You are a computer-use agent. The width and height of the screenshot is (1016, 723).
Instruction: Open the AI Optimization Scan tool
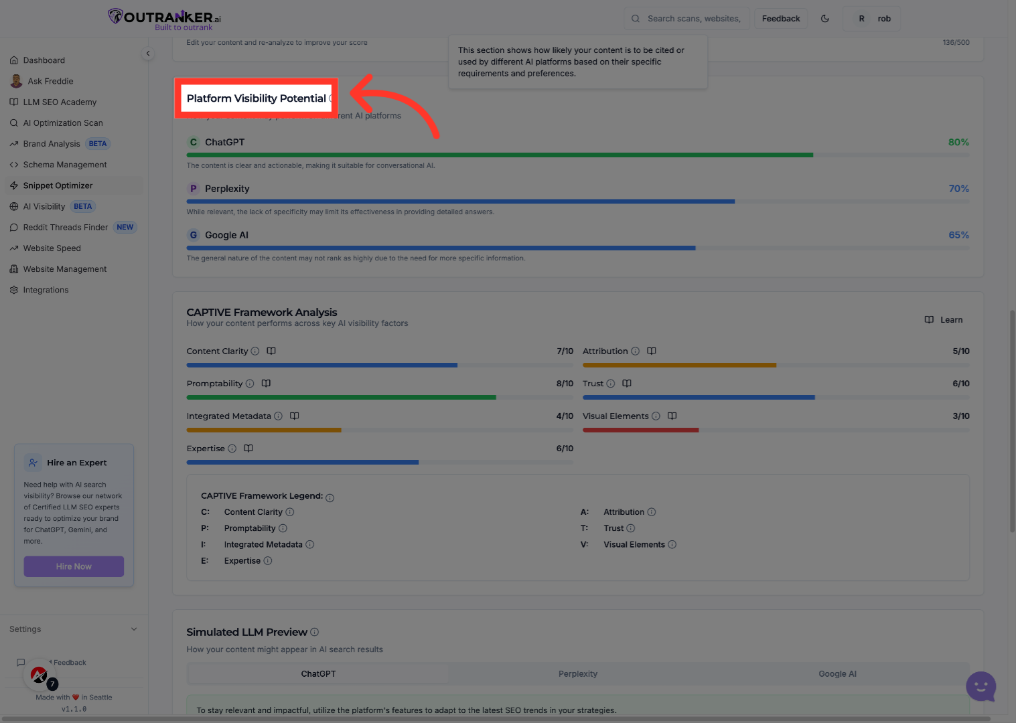(x=63, y=123)
